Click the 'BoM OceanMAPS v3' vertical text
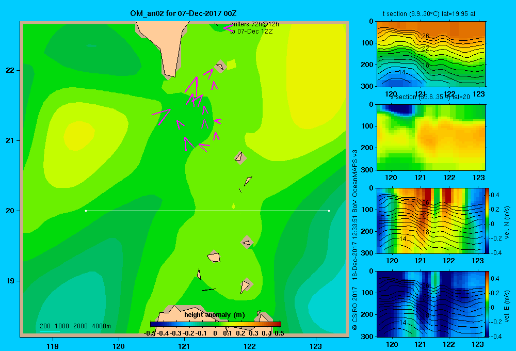This screenshot has width=516, height=351. 355,181
